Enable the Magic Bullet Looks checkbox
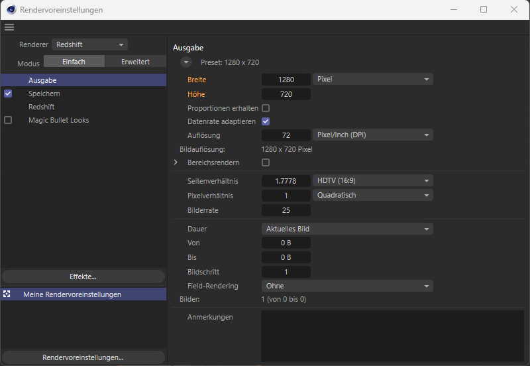 8,120
